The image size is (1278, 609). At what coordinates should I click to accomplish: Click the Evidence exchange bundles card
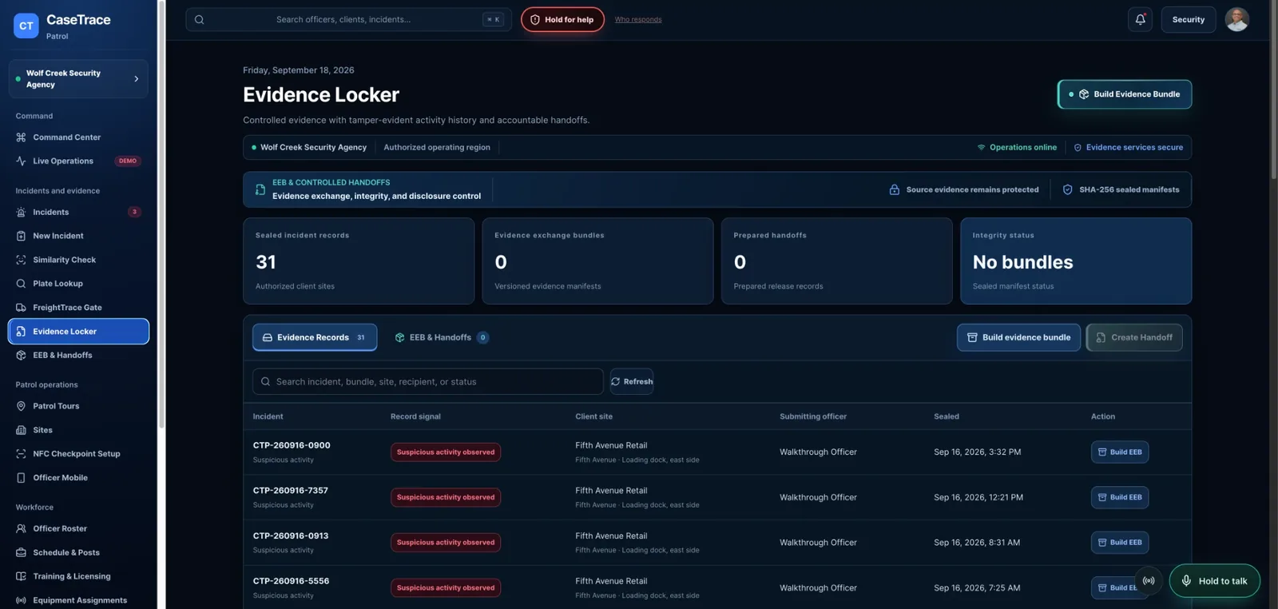click(597, 261)
